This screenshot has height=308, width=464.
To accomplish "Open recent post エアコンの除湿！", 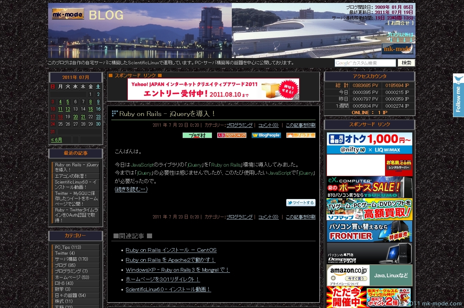I will tap(71, 176).
